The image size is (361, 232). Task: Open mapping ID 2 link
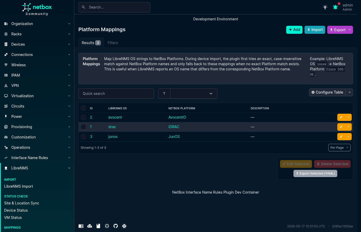pyautogui.click(x=91, y=117)
